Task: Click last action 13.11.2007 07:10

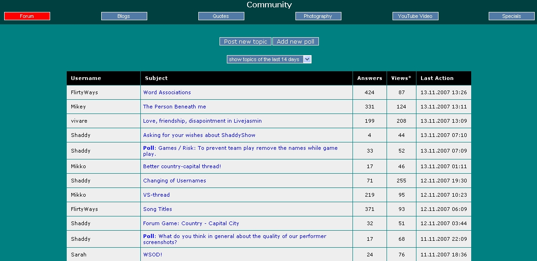Action: (444, 135)
